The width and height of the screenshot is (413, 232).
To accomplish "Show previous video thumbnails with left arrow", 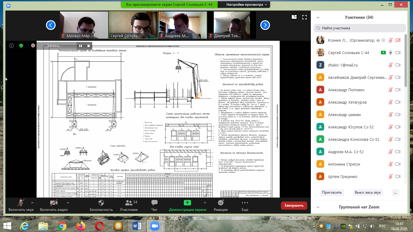I will pyautogui.click(x=51, y=25).
